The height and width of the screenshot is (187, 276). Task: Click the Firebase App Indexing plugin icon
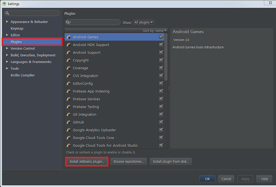[69, 91]
